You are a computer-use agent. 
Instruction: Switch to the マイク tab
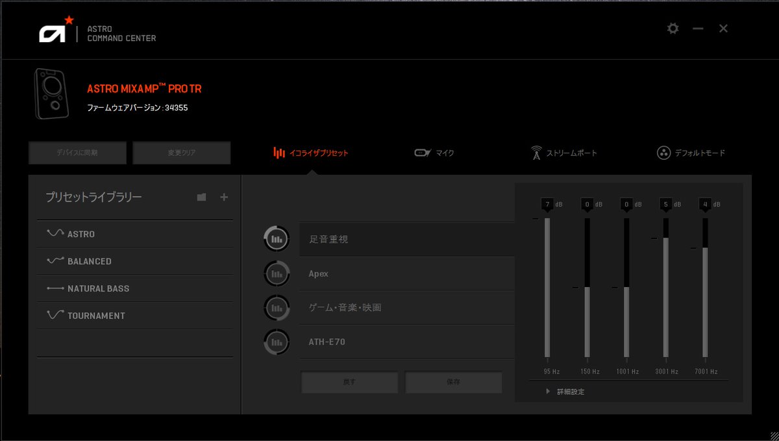click(434, 153)
